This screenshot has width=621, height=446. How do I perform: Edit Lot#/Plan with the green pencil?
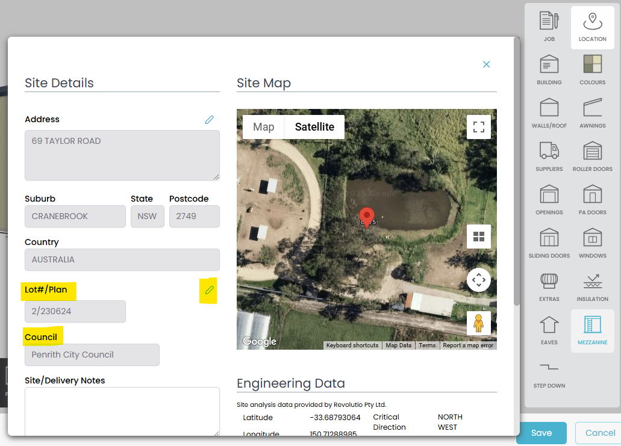[x=209, y=291]
